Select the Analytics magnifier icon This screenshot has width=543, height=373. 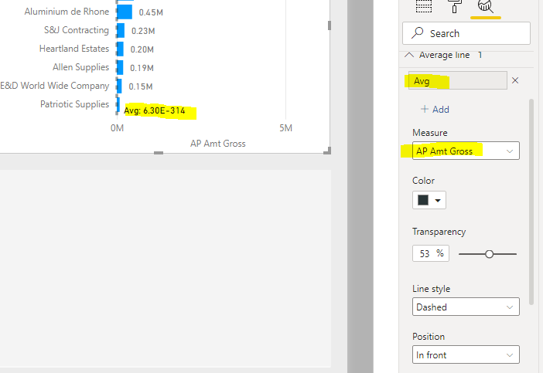tap(485, 6)
